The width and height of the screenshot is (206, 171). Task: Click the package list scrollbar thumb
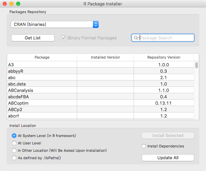(x=197, y=65)
